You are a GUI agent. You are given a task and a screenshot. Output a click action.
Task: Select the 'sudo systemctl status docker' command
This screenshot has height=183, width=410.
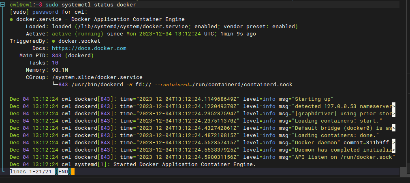point(91,5)
